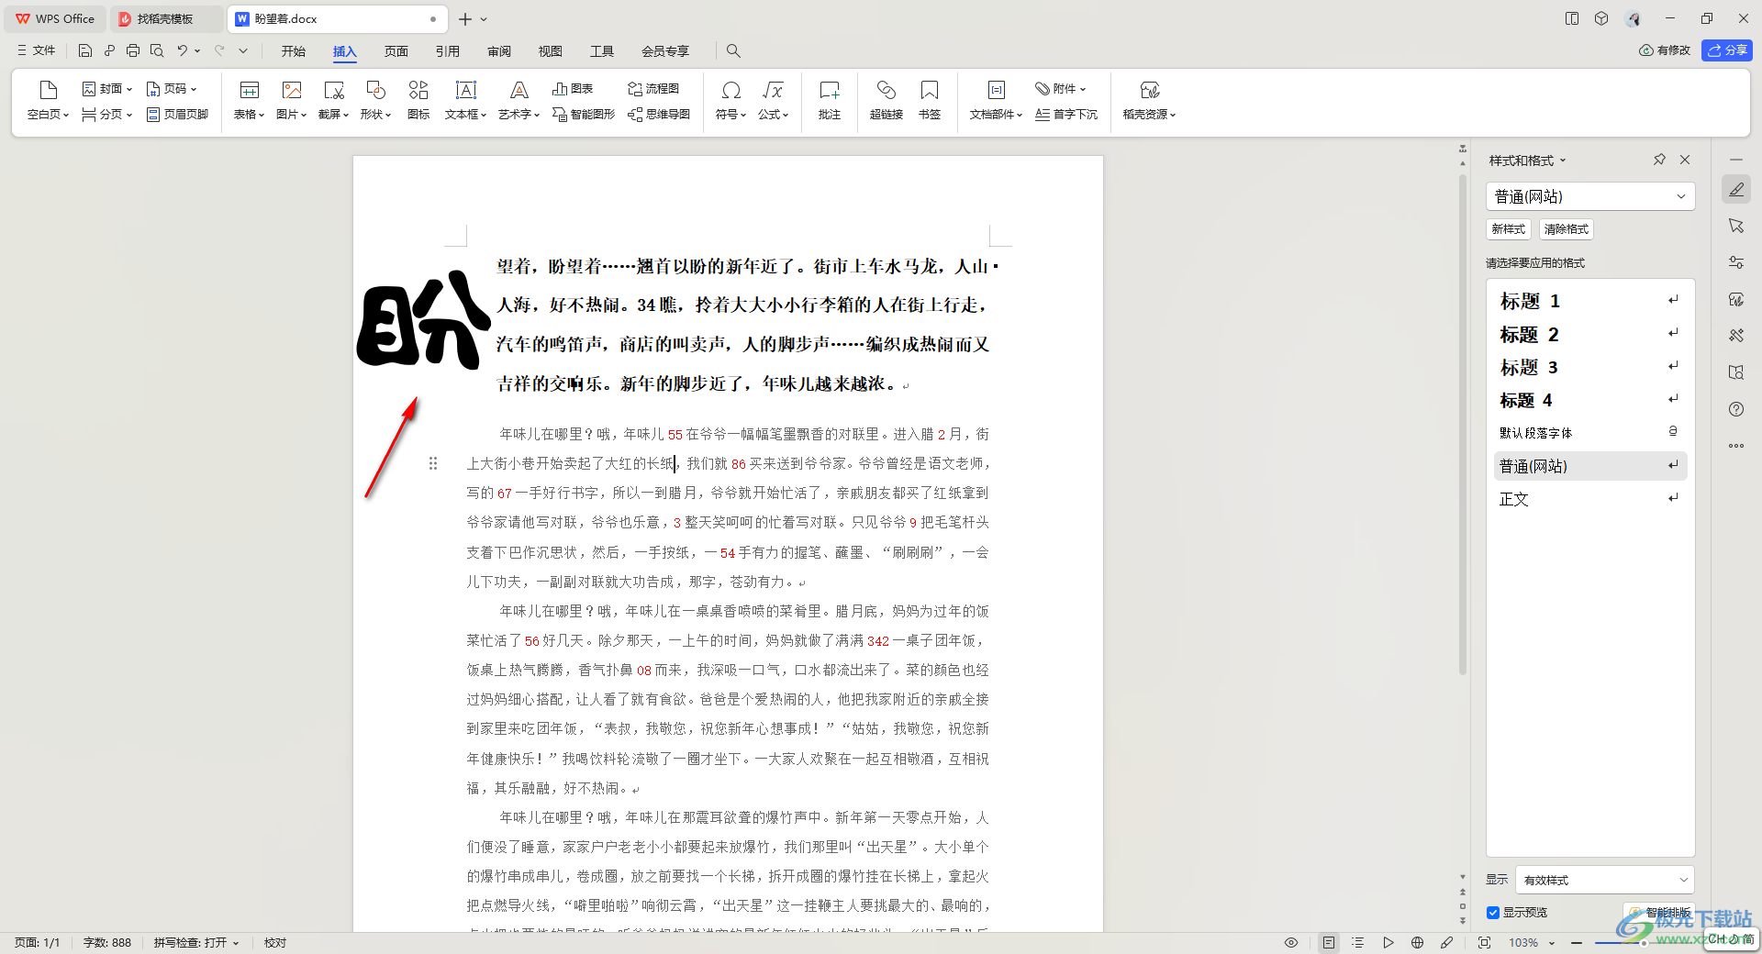
Task: Switch to the Home (开始) tab
Action: coord(294,51)
